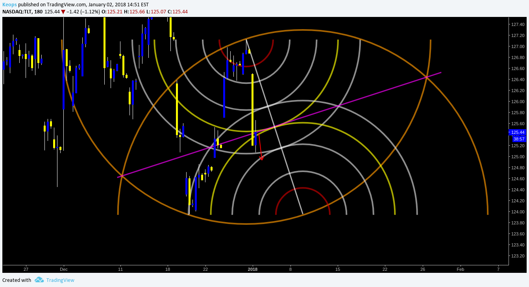The width and height of the screenshot is (529, 287).
Task: Click the TradingView cloud logo icon
Action: 39,280
